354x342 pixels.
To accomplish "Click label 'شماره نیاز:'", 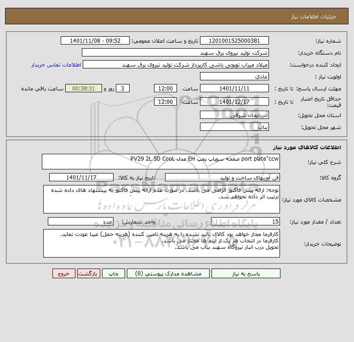I will (328, 41).
